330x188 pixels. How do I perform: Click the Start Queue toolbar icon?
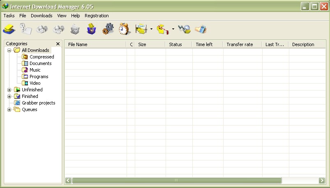[141, 29]
